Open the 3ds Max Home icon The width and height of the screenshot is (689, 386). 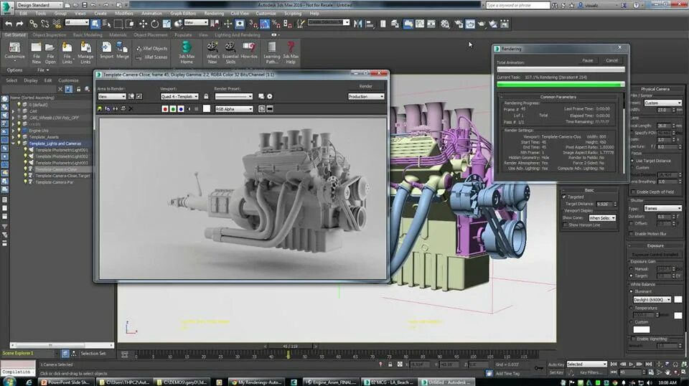(x=187, y=52)
